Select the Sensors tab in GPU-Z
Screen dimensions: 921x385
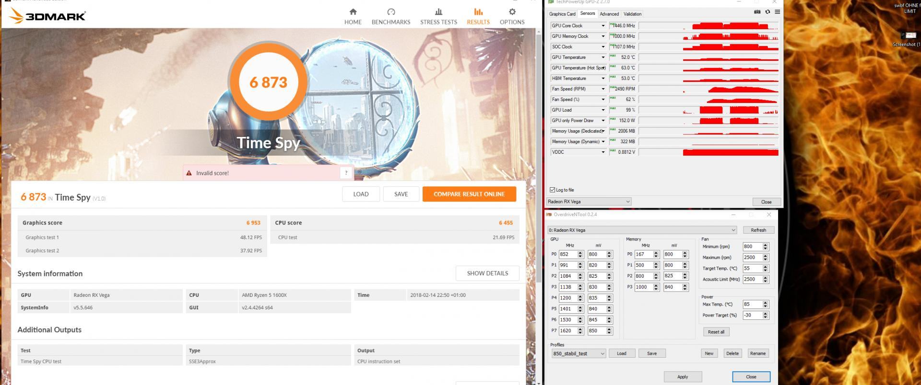(587, 13)
